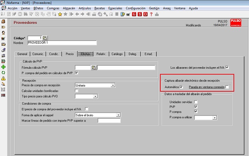Viewport: 249px width, 156px height.
Task: Switch to the General tab
Action: [x=22, y=54]
